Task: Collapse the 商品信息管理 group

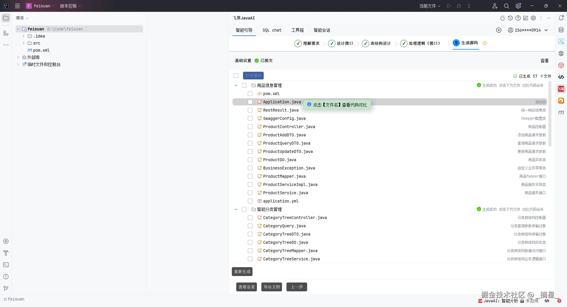Action: pos(236,85)
